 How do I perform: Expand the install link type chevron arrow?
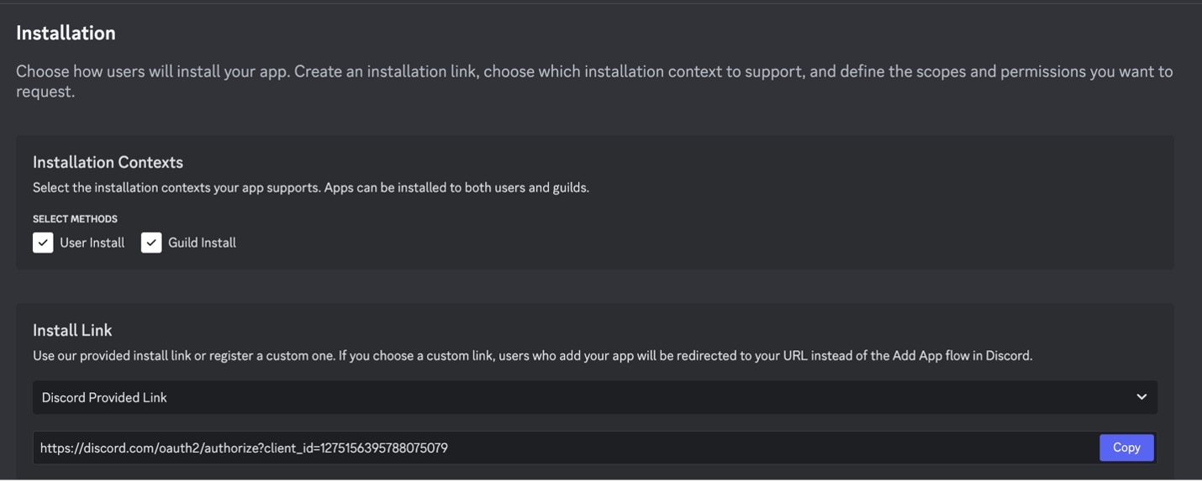1141,397
